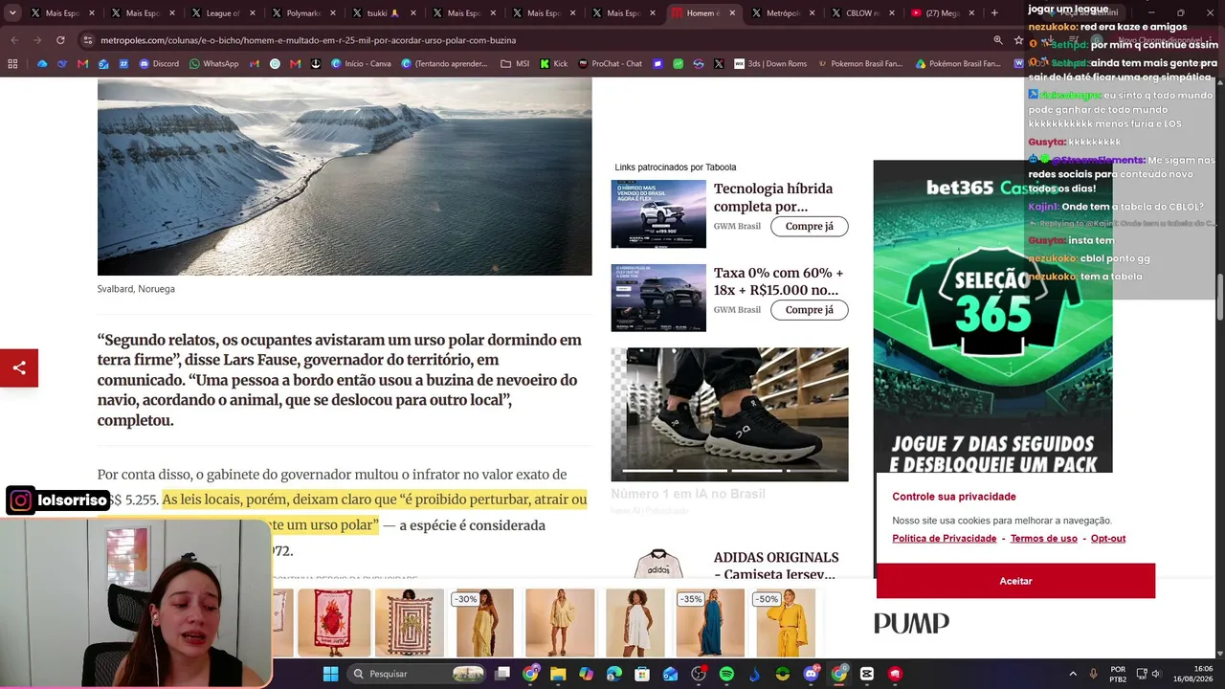Click the site info icon beside the URL
This screenshot has height=689, width=1225.
88,40
